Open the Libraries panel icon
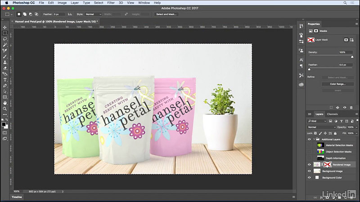The width and height of the screenshot is (360, 202). click(x=301, y=85)
